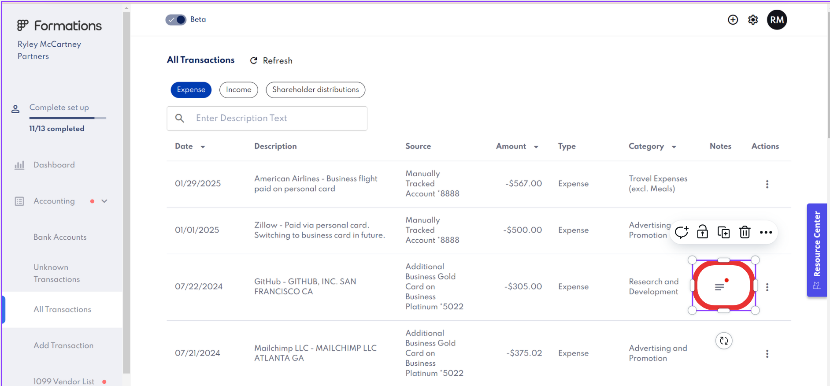Sort by Amount column arrow
The height and width of the screenshot is (386, 830).
point(536,147)
